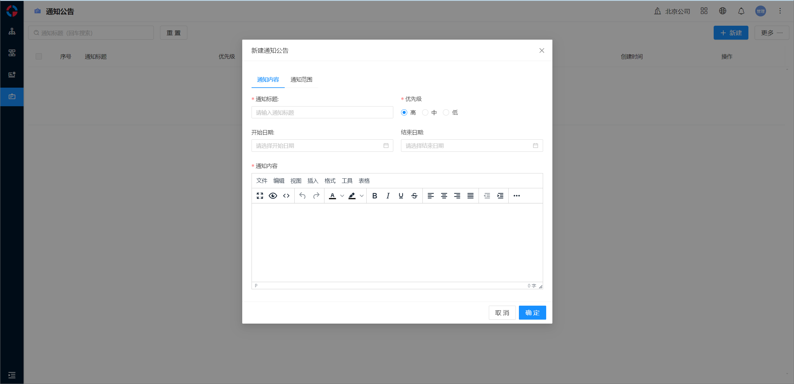Select 低 priority radio button
This screenshot has width=794, height=384.
coord(446,112)
